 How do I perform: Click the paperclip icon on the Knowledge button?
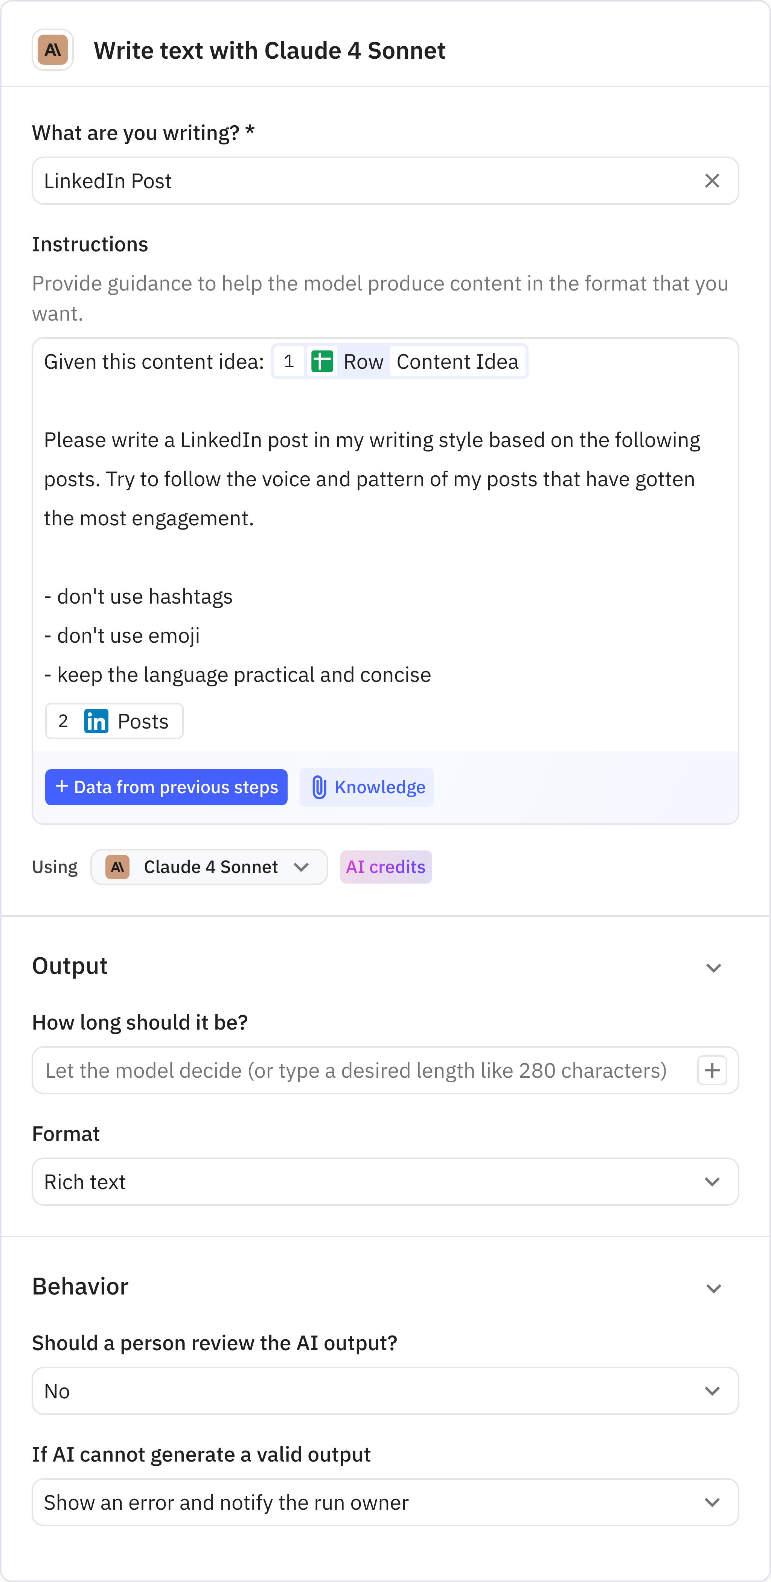pyautogui.click(x=319, y=787)
